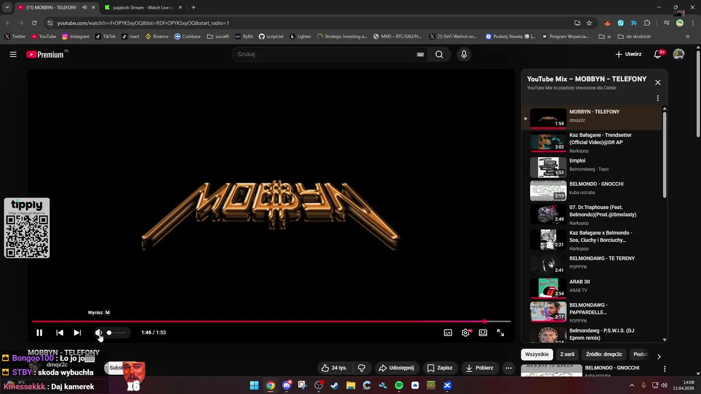Viewport: 701px width, 394px height.
Task: Go to YouTube Premium home logo
Action: (47, 54)
